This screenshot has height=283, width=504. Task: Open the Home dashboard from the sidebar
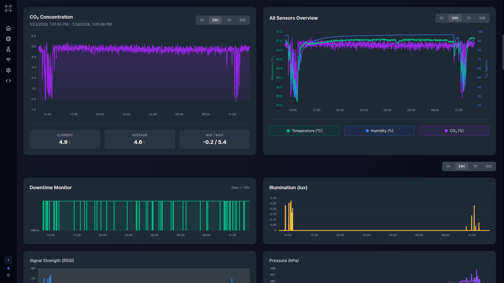point(8,28)
